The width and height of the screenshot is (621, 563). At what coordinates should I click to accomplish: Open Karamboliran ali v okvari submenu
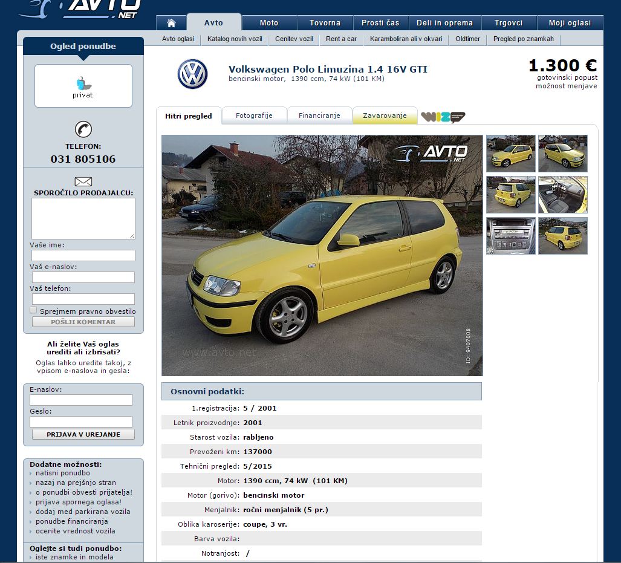click(x=406, y=39)
